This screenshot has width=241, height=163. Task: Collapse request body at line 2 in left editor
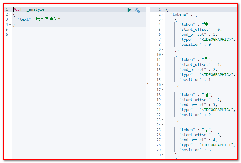click(x=10, y=14)
